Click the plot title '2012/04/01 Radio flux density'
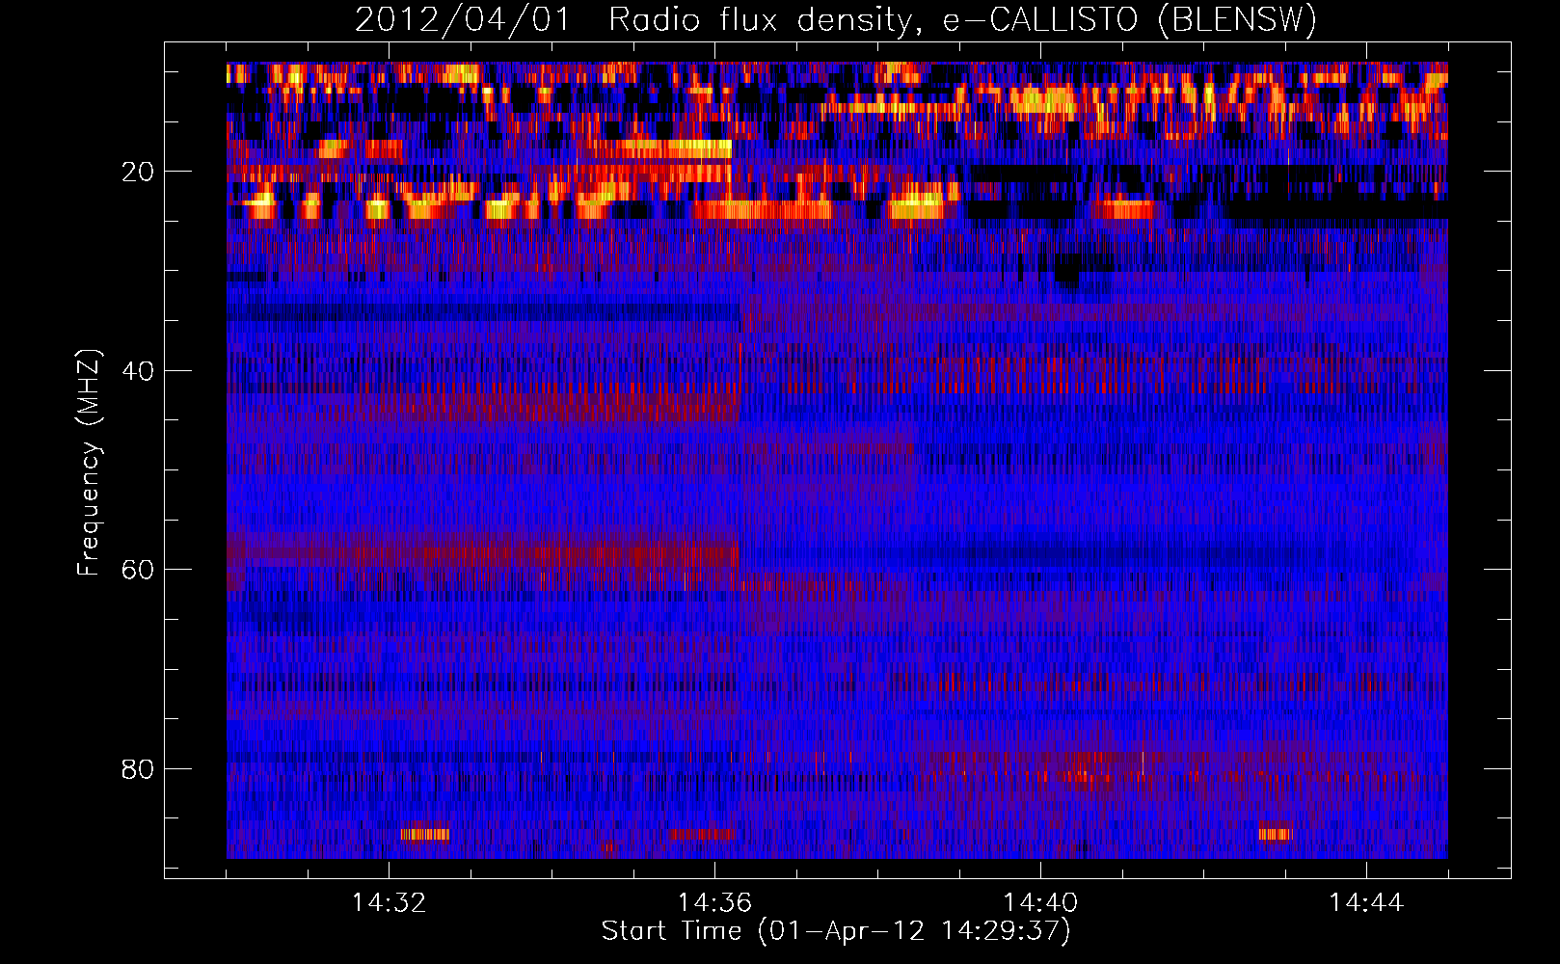Image resolution: width=1560 pixels, height=964 pixels. 836,20
